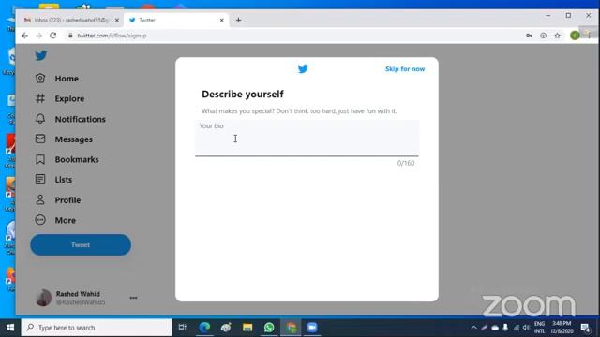Screen dimensions: 600x337
Task: Open account menu dots beside Rashed Wahid
Action: click(133, 298)
